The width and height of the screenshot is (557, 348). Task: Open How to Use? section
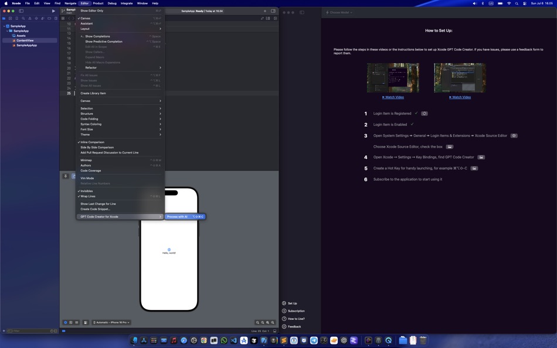293,319
